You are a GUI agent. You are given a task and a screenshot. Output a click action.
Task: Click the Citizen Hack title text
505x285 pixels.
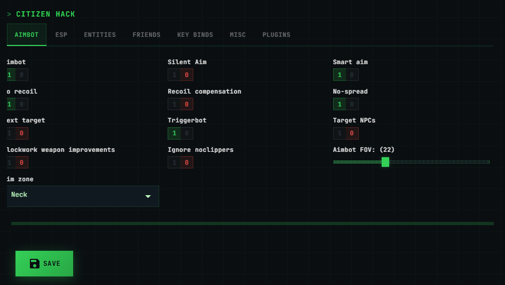45,14
